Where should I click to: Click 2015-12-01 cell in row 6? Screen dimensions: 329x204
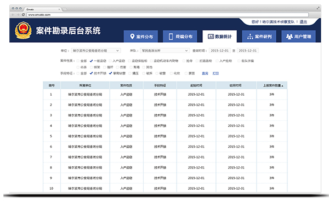point(196,147)
